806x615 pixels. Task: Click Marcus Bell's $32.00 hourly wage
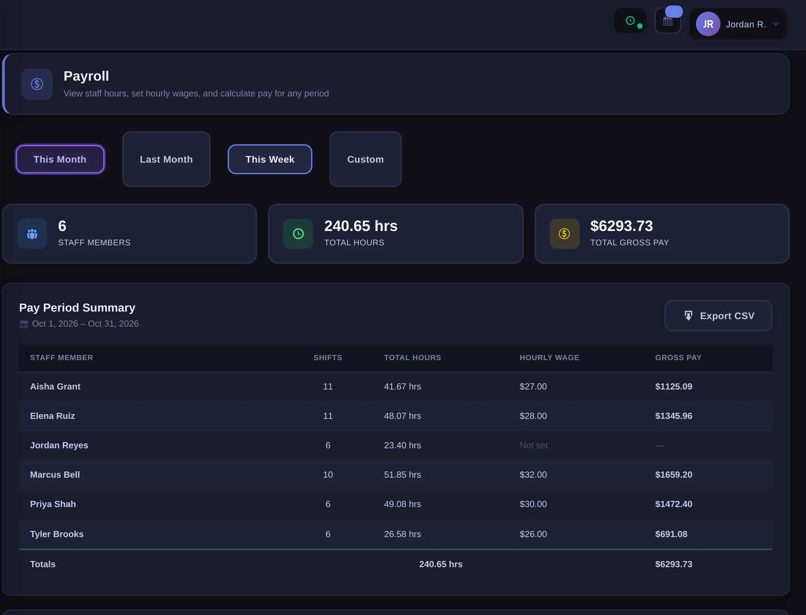[534, 475]
